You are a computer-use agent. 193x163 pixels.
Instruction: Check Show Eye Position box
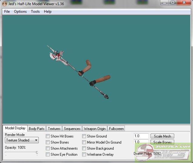48,155
